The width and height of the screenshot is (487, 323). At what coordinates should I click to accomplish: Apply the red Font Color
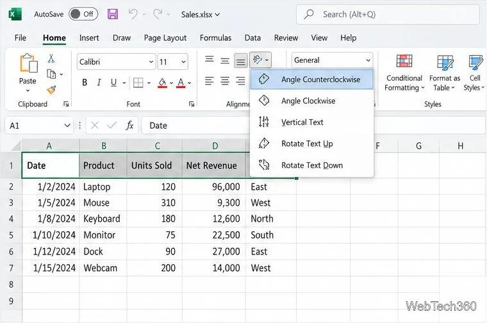pos(181,83)
